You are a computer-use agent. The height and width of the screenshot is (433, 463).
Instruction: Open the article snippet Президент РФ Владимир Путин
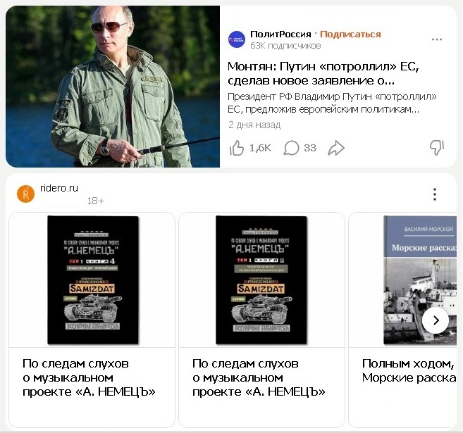pyautogui.click(x=332, y=103)
